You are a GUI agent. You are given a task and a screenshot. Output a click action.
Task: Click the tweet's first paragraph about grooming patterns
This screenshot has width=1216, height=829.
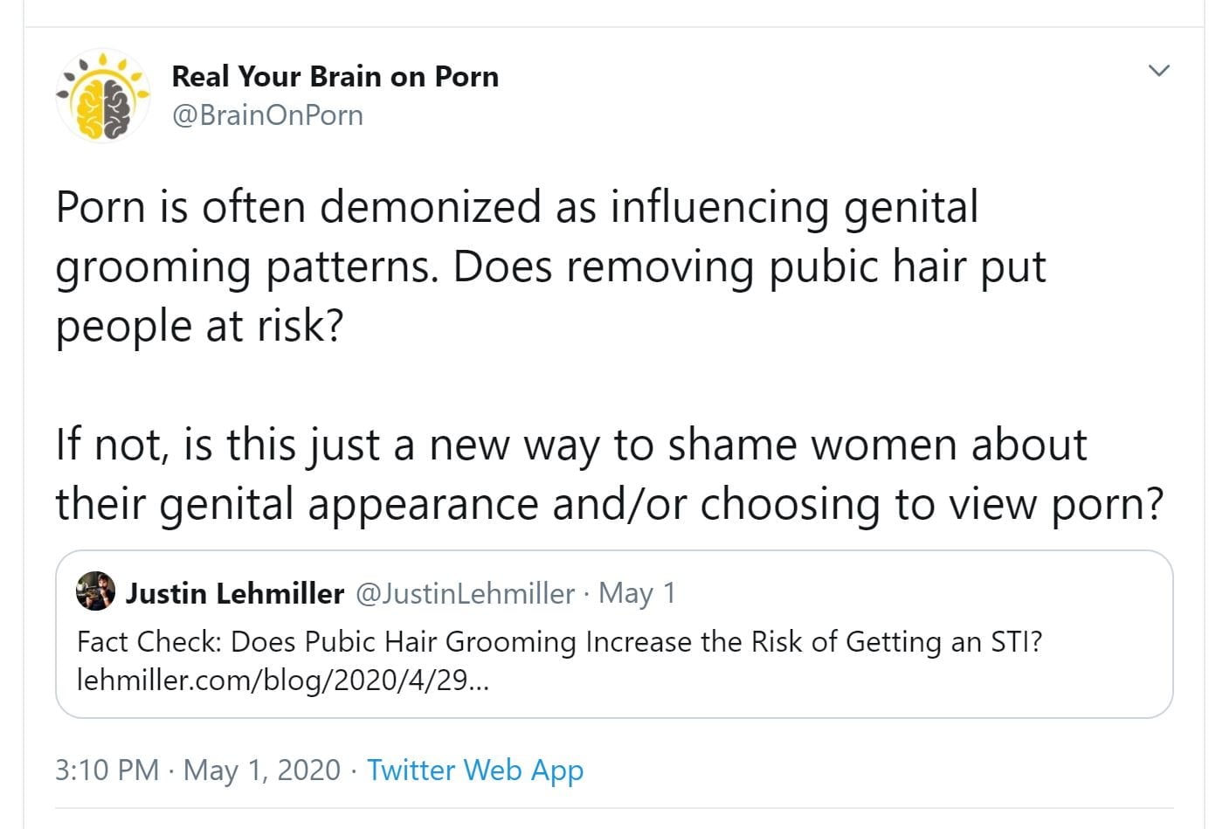tap(550, 266)
